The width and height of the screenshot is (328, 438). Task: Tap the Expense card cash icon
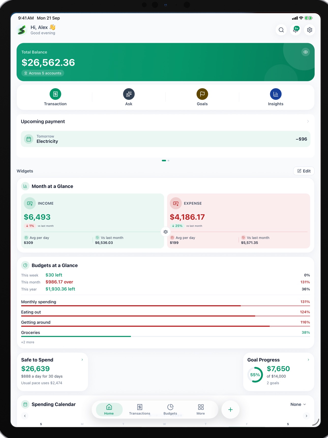(x=176, y=203)
